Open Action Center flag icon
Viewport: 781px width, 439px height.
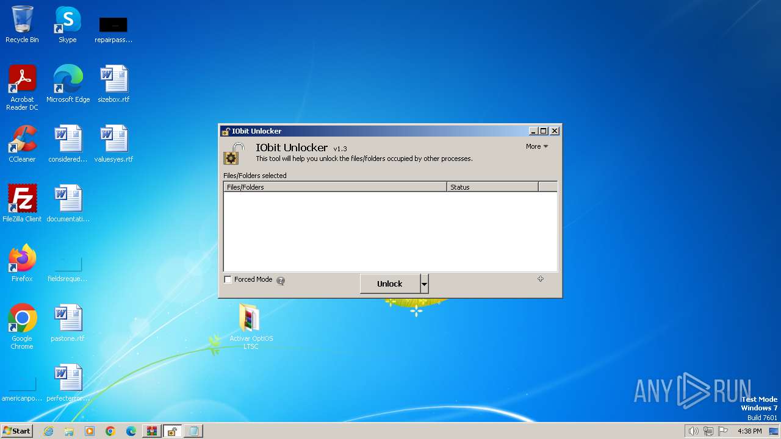(x=724, y=431)
